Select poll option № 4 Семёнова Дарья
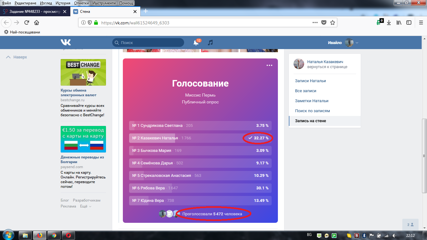The image size is (427, 240). pyautogui.click(x=200, y=163)
